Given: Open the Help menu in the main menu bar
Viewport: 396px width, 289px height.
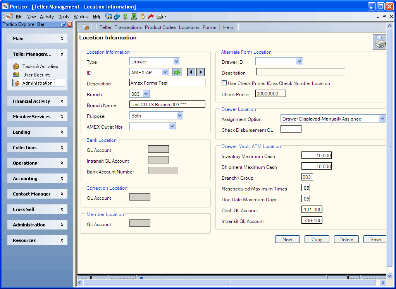Looking at the screenshot, I should tap(97, 17).
